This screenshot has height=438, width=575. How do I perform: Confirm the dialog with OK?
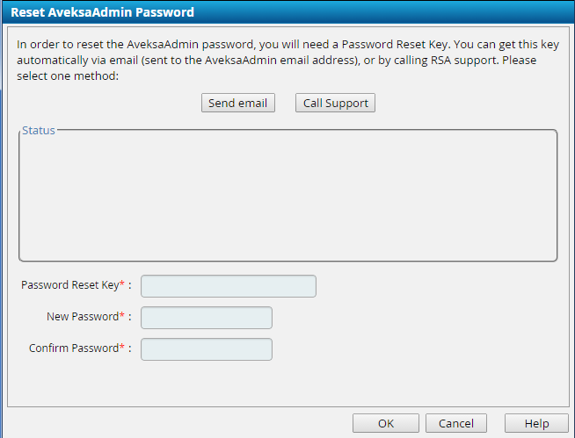coord(385,423)
